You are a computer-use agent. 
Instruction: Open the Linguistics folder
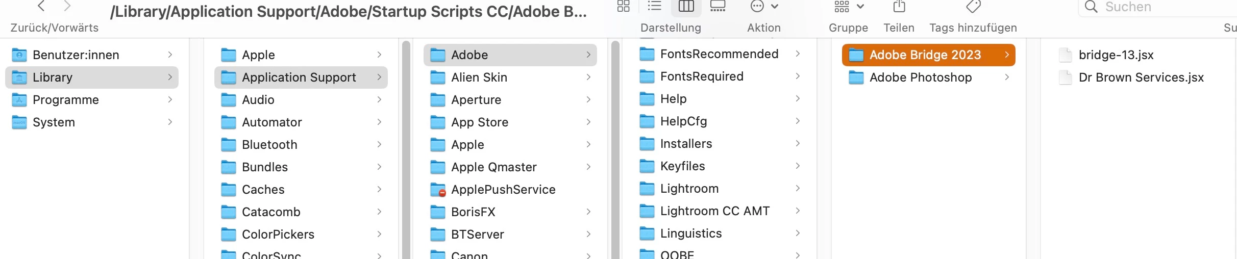click(720, 233)
